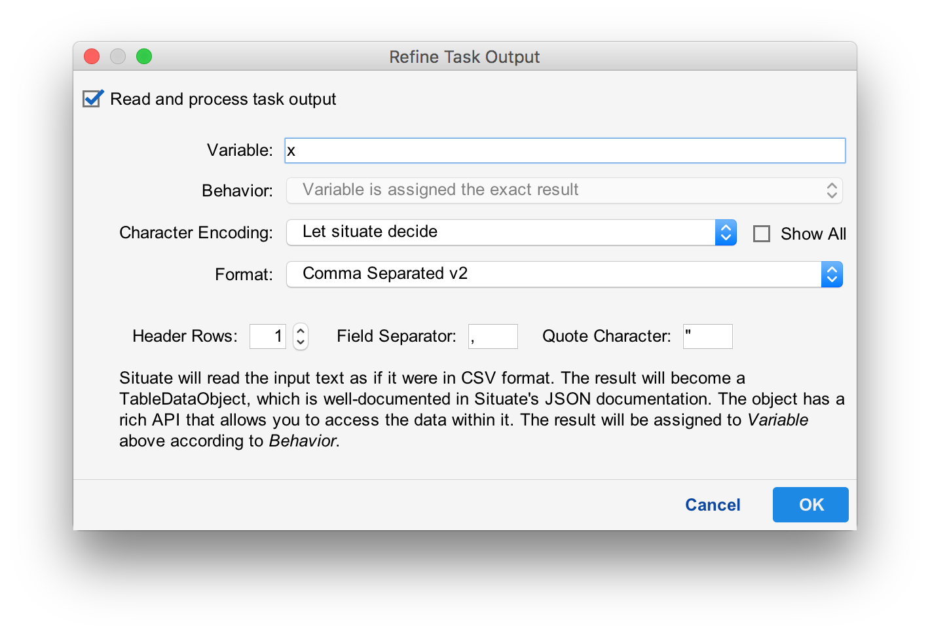Enable the Show All checkbox
This screenshot has width=930, height=635.
(x=762, y=233)
